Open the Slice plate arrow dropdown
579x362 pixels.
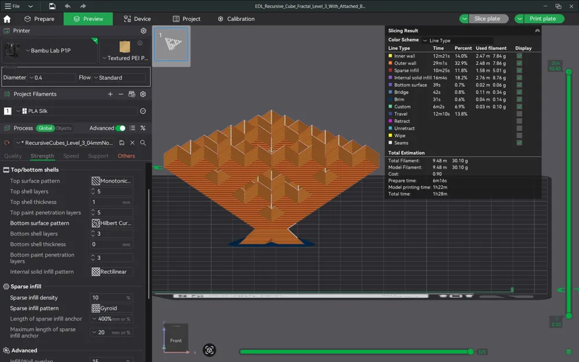point(464,19)
